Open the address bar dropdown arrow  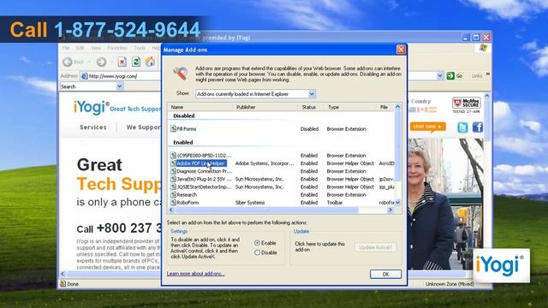(x=439, y=76)
